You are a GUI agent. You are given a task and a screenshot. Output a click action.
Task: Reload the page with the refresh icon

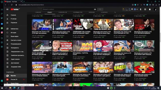[12, 5]
